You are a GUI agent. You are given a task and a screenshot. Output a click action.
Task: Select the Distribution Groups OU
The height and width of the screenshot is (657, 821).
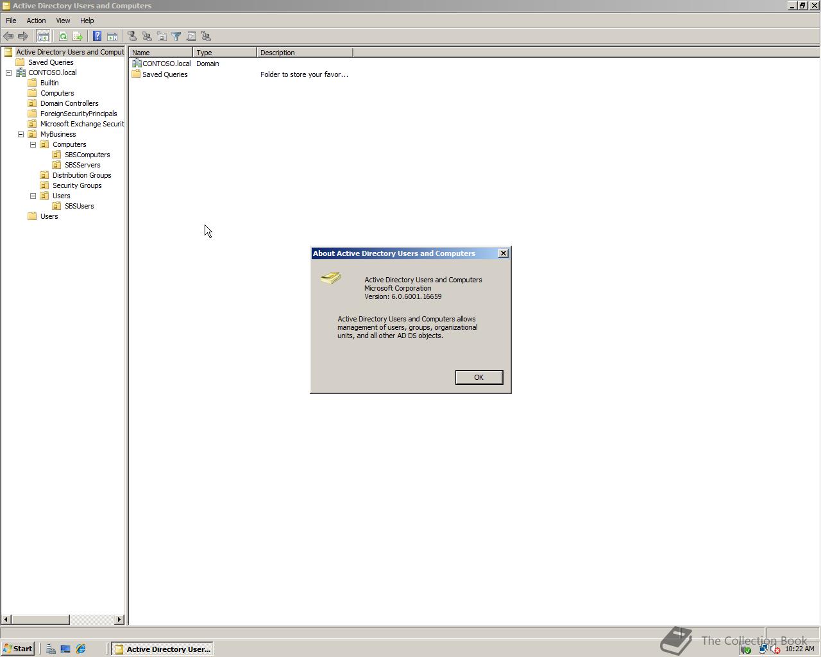tap(81, 175)
